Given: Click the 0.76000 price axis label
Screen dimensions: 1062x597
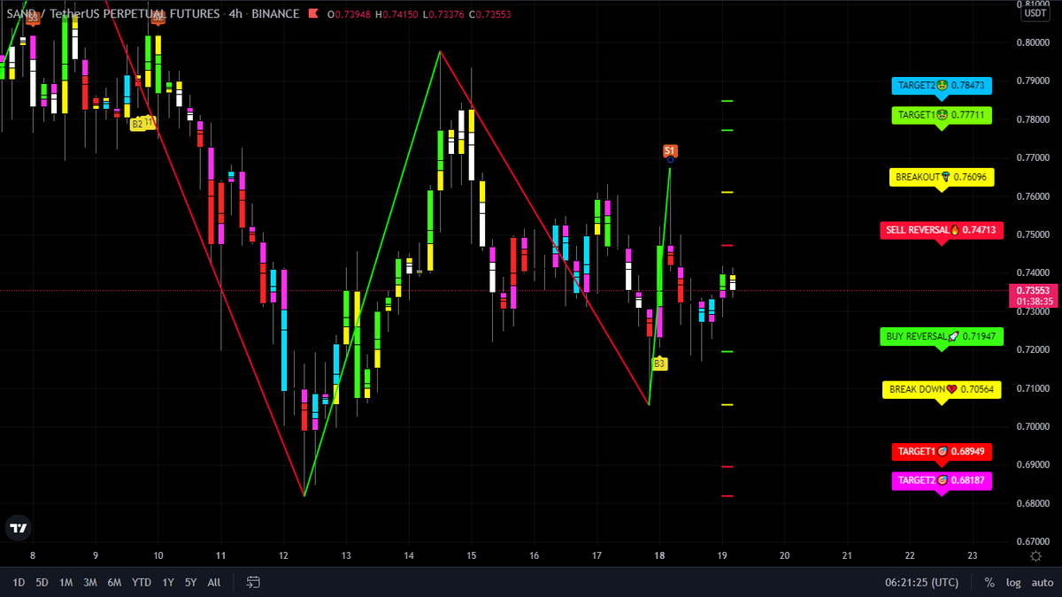Looking at the screenshot, I should tap(1034, 196).
